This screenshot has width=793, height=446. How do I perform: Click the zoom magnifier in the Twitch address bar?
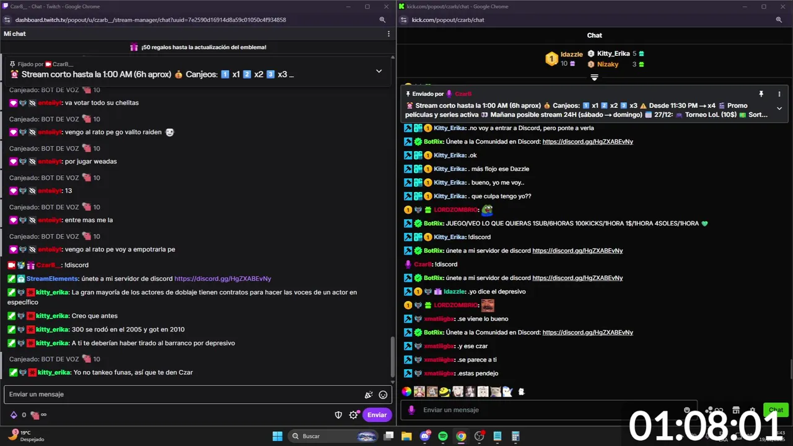click(x=382, y=20)
